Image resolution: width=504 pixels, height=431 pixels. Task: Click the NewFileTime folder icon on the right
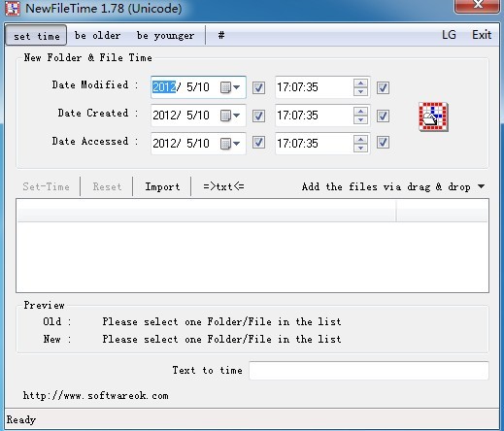pyautogui.click(x=433, y=116)
